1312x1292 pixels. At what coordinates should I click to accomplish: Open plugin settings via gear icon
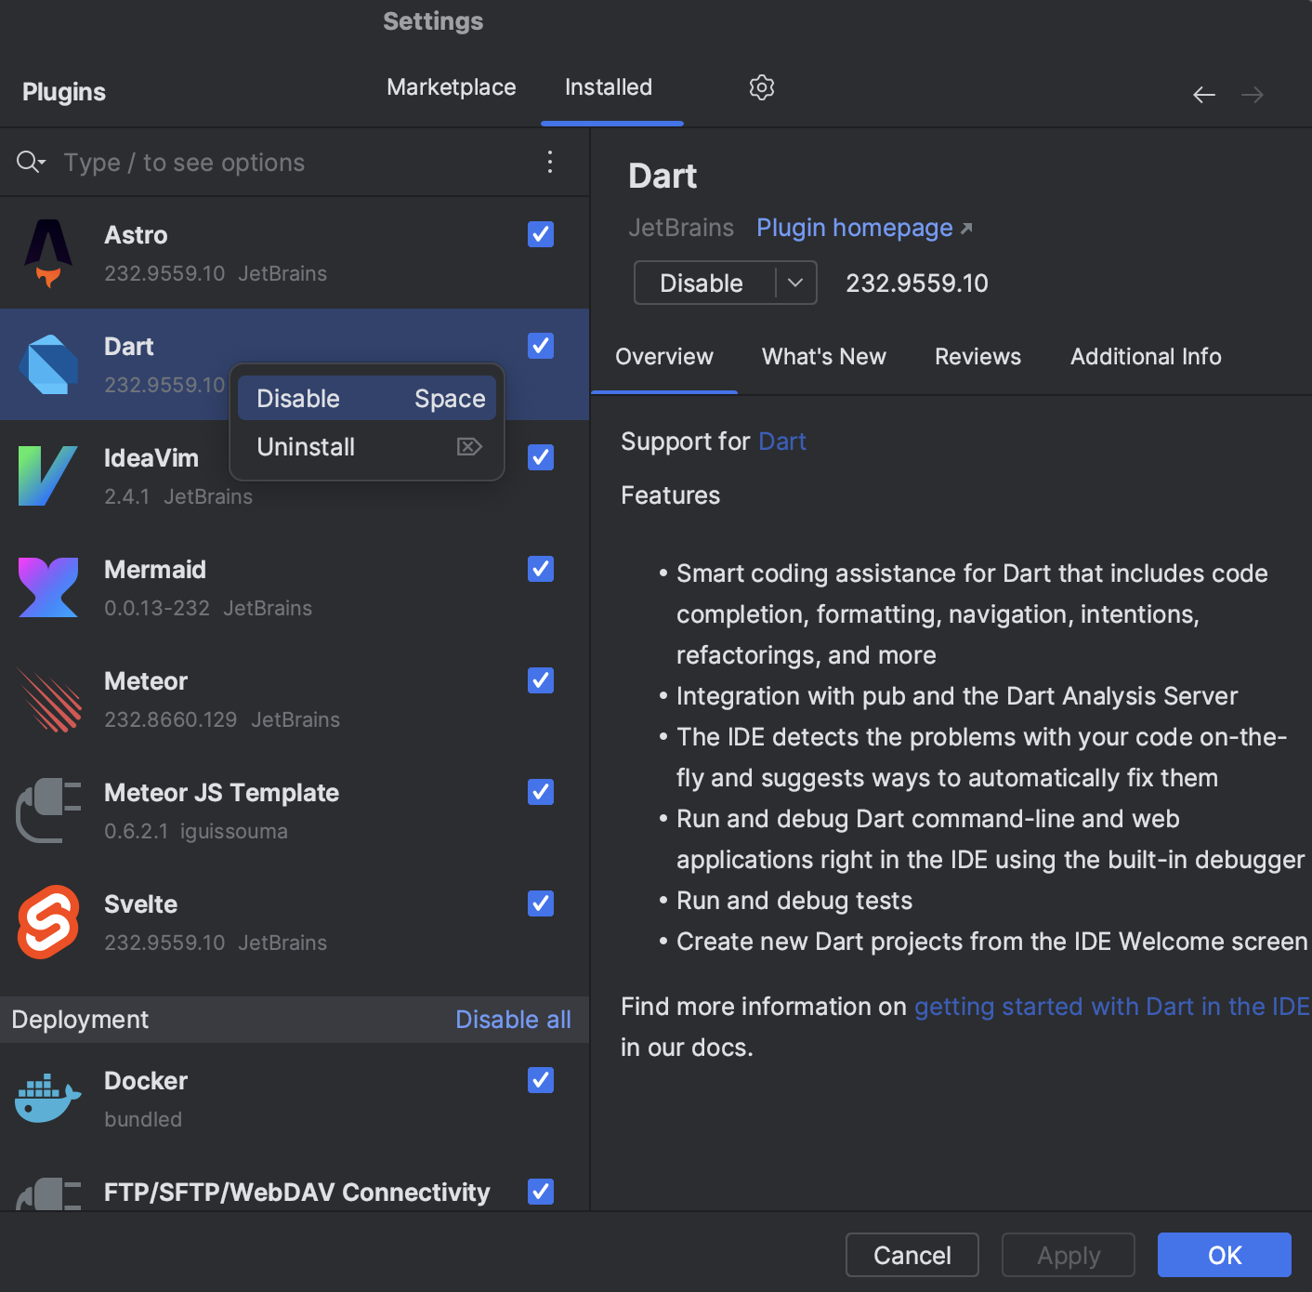click(x=761, y=87)
